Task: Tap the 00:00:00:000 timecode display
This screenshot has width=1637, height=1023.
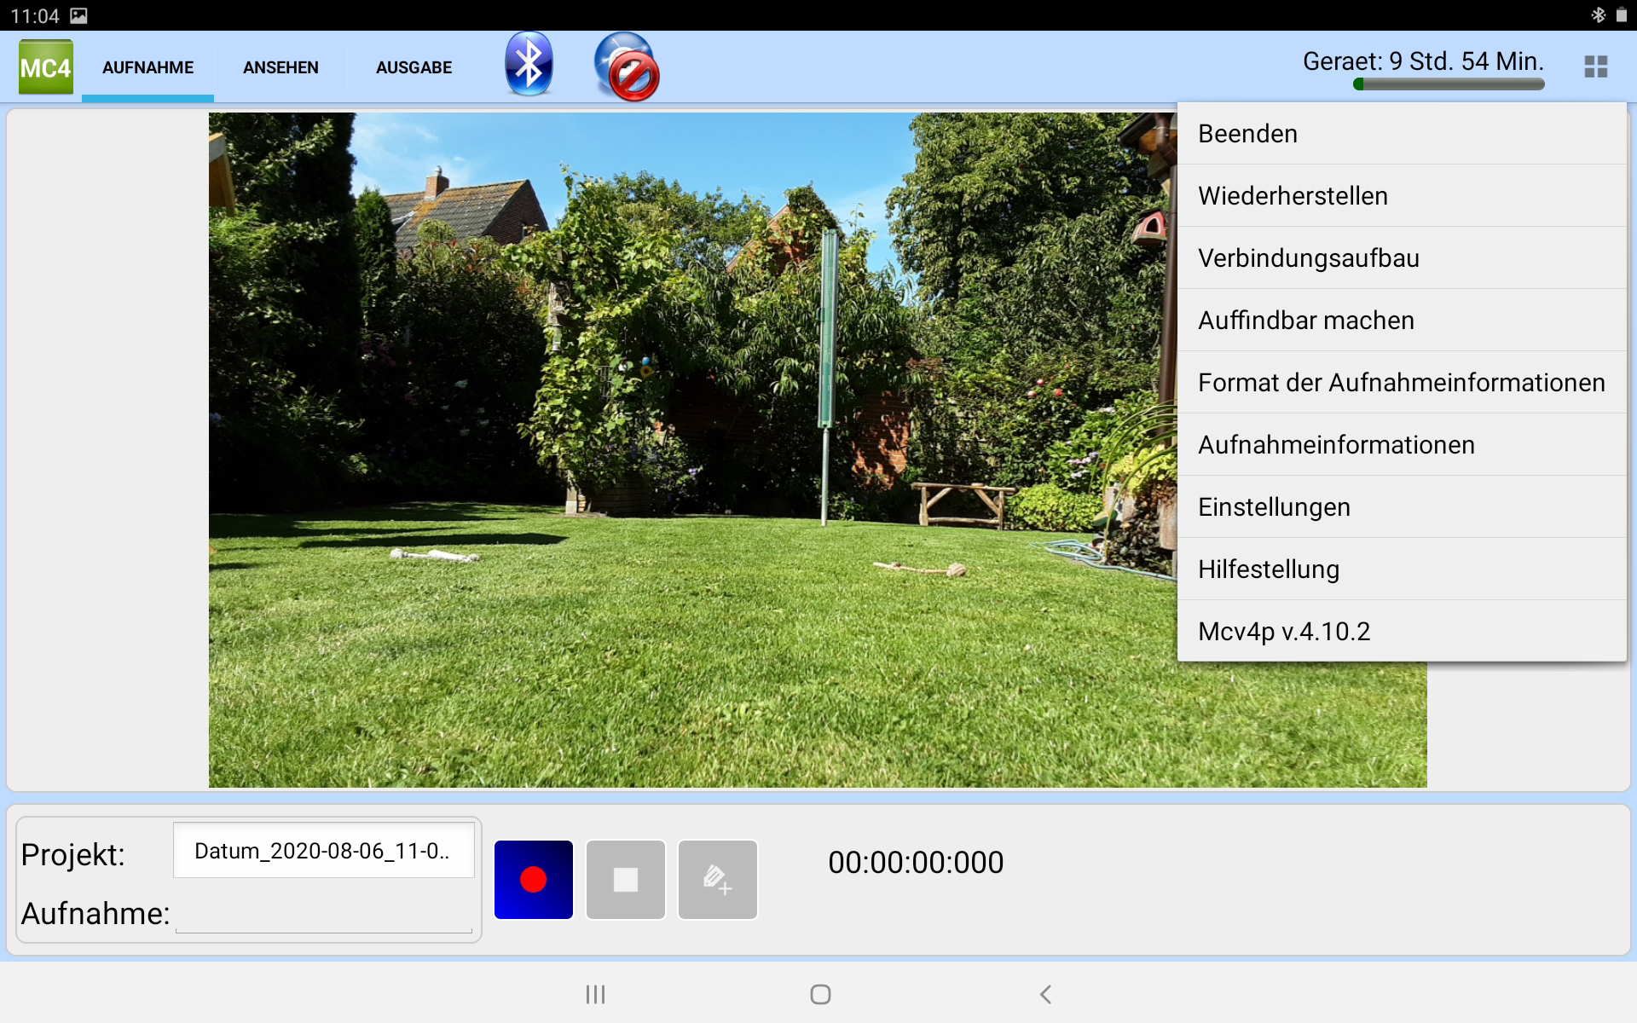Action: [x=916, y=863]
